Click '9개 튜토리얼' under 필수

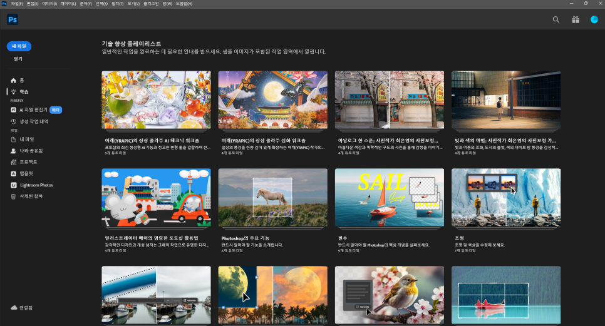coord(349,250)
